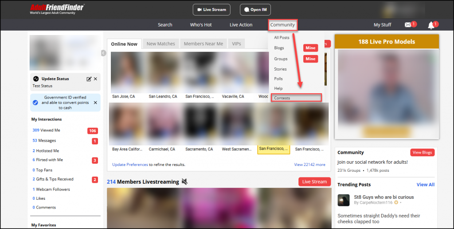
Task: Collapse the left sidebar arrow
Action: point(104,53)
